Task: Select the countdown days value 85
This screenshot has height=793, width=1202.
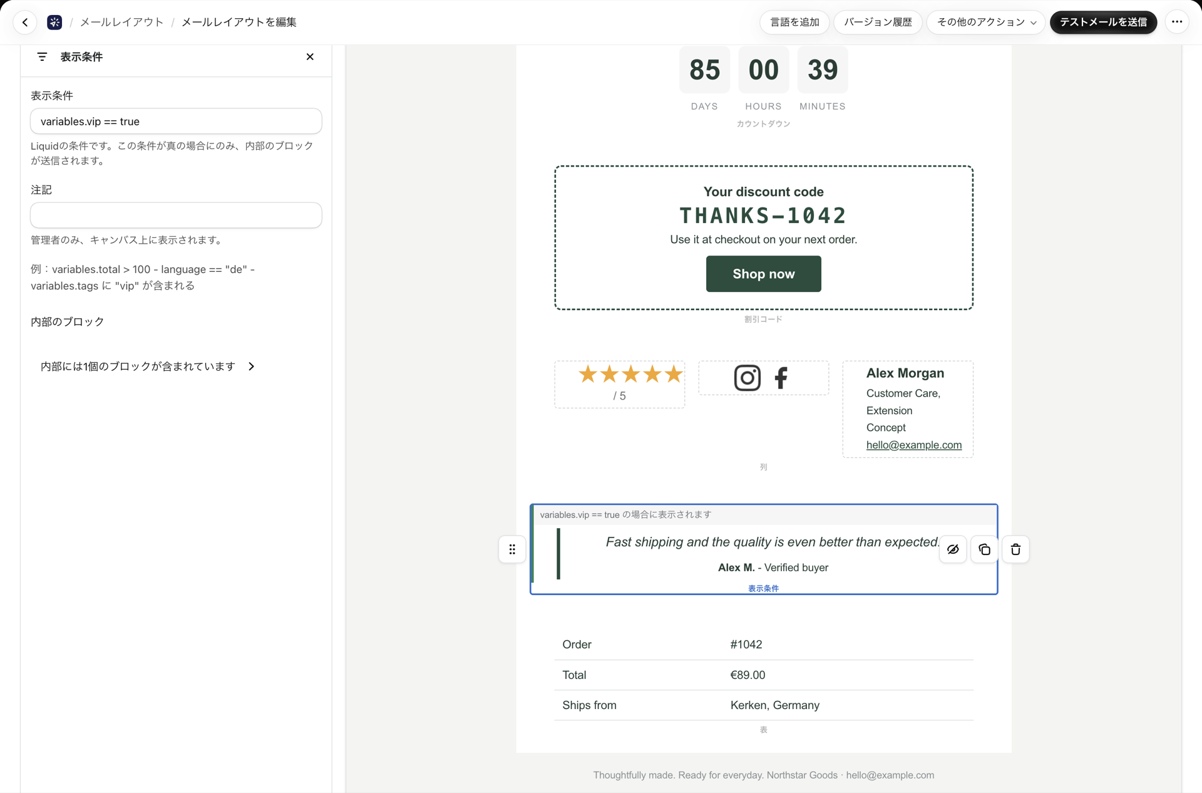Action: tap(704, 70)
